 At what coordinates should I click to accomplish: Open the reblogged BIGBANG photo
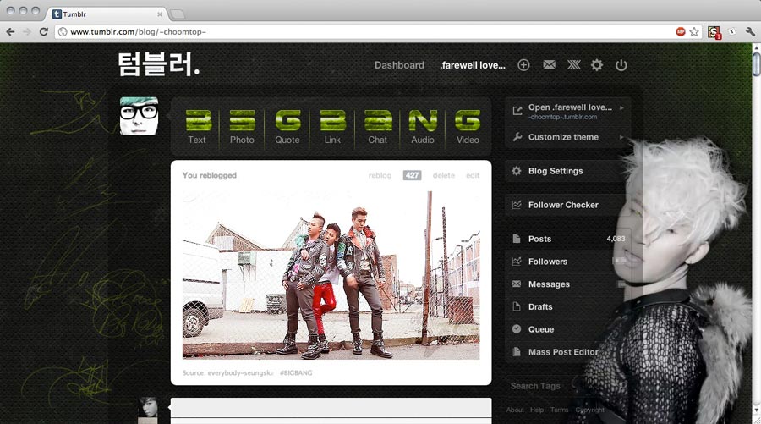coord(331,275)
